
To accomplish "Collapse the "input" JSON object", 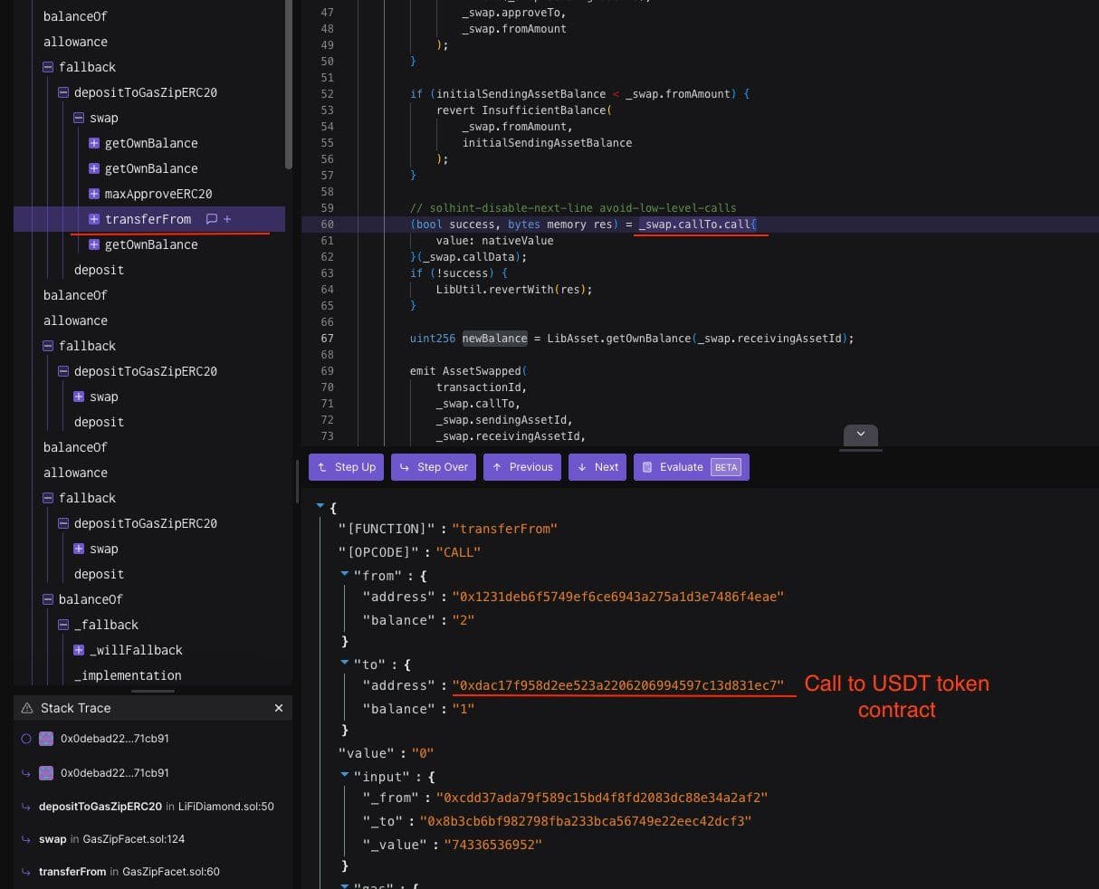I will pos(345,776).
